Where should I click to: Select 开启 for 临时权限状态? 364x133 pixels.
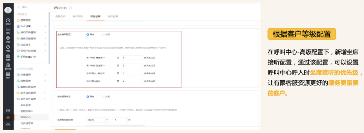[x=88, y=96]
